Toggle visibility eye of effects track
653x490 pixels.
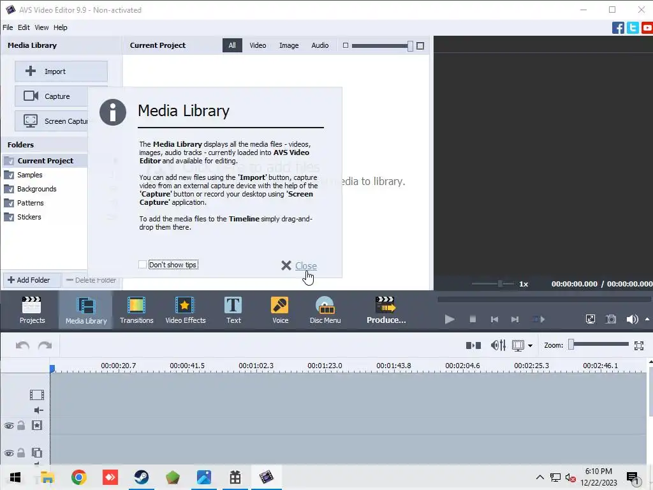tap(9, 426)
